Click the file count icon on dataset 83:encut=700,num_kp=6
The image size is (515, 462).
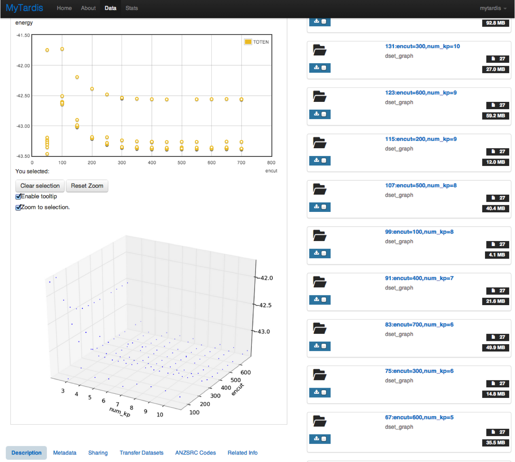point(494,337)
